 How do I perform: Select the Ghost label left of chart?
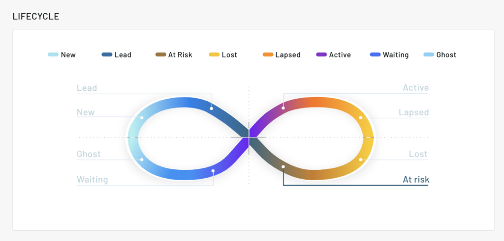point(89,154)
